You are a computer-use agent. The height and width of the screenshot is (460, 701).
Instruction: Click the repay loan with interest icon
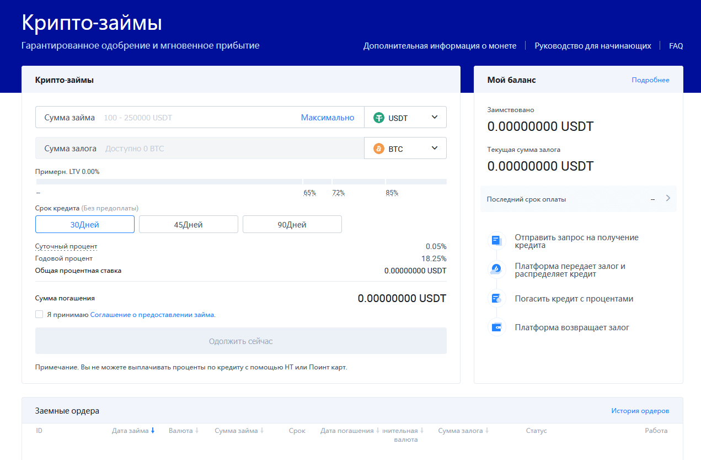496,299
